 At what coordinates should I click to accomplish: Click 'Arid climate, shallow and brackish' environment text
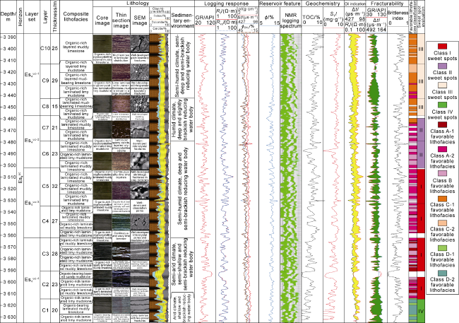182,307
